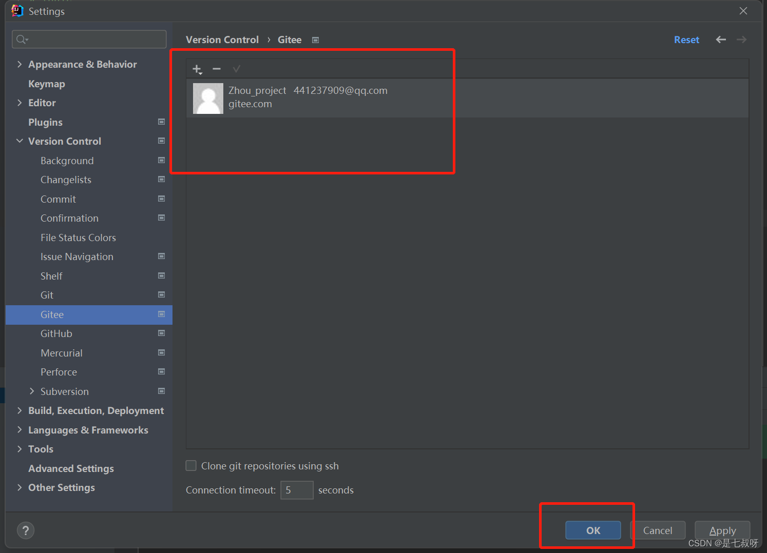This screenshot has width=767, height=553.
Task: Collapse the Version Control section
Action: (x=20, y=141)
